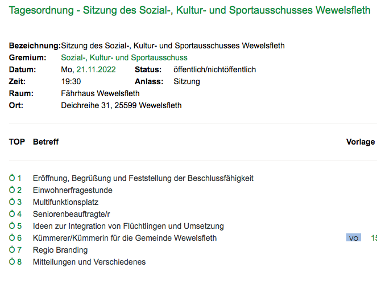Open the Sozial-, Kultur- und Sportausschuss link
Viewport: 377px width, 288px height.
pyautogui.click(x=124, y=57)
